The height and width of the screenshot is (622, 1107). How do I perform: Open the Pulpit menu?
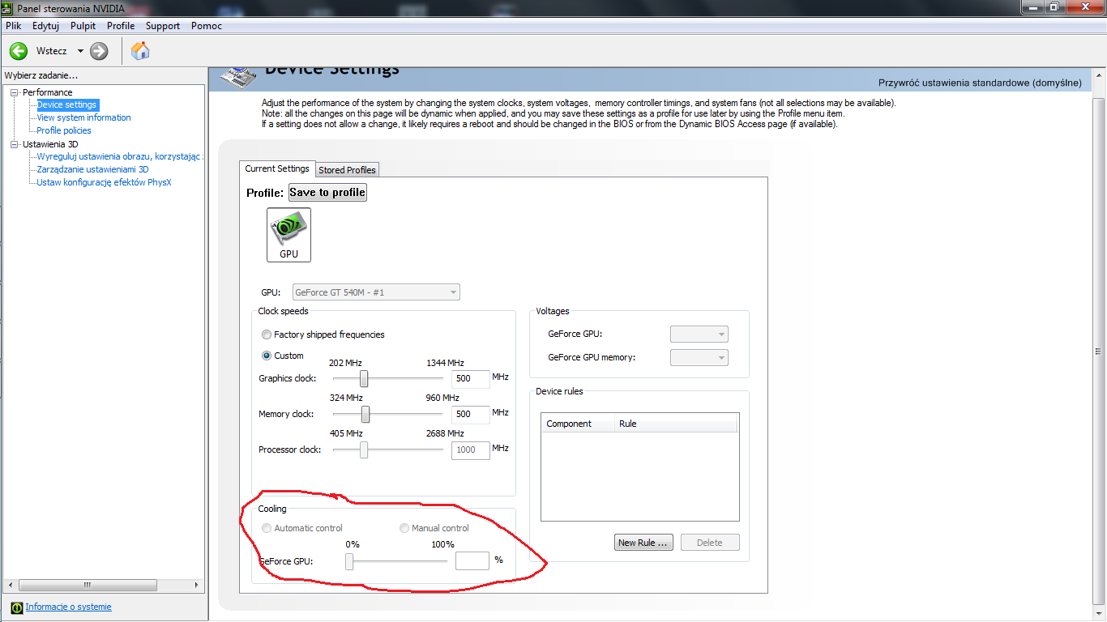(x=83, y=26)
